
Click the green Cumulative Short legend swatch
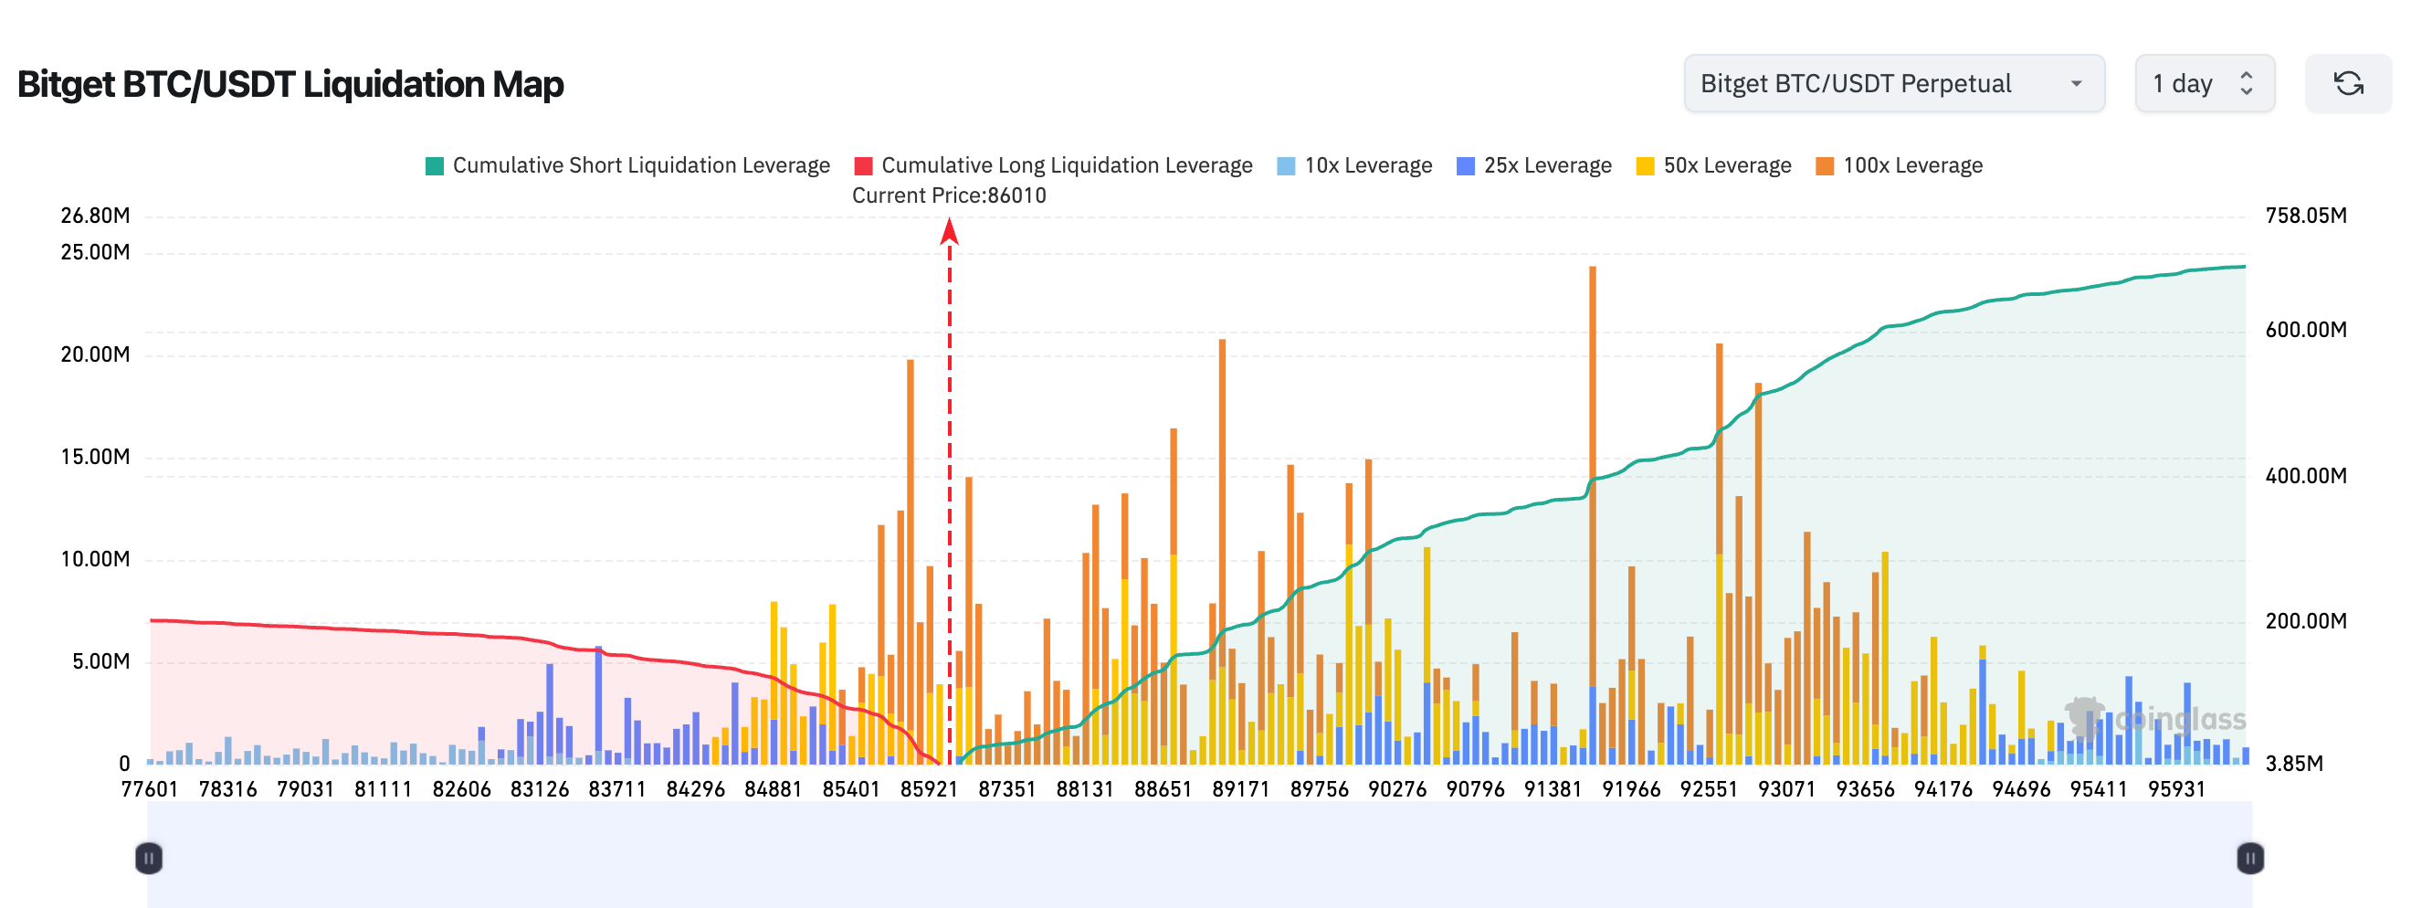[x=437, y=164]
